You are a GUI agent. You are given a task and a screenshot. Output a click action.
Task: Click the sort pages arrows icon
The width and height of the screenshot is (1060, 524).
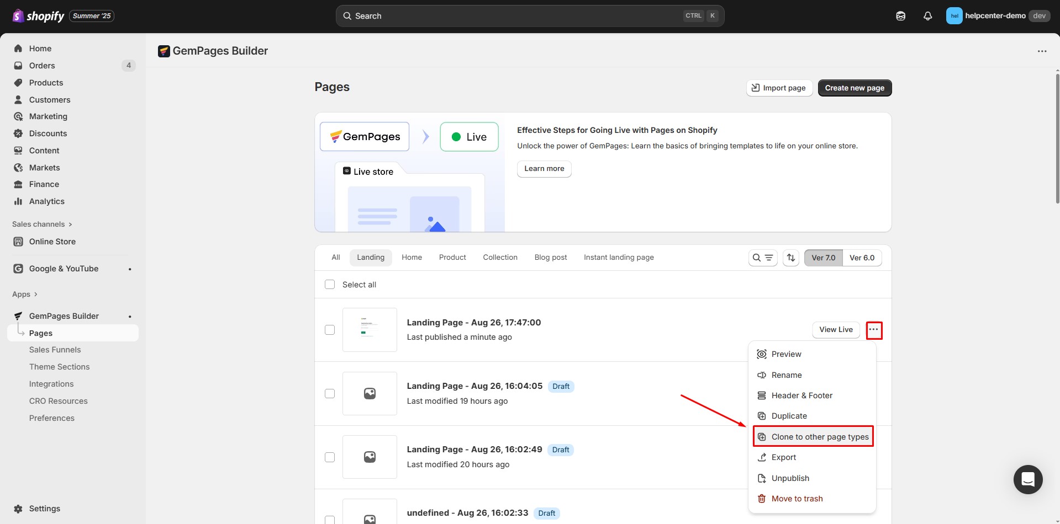[790, 258]
